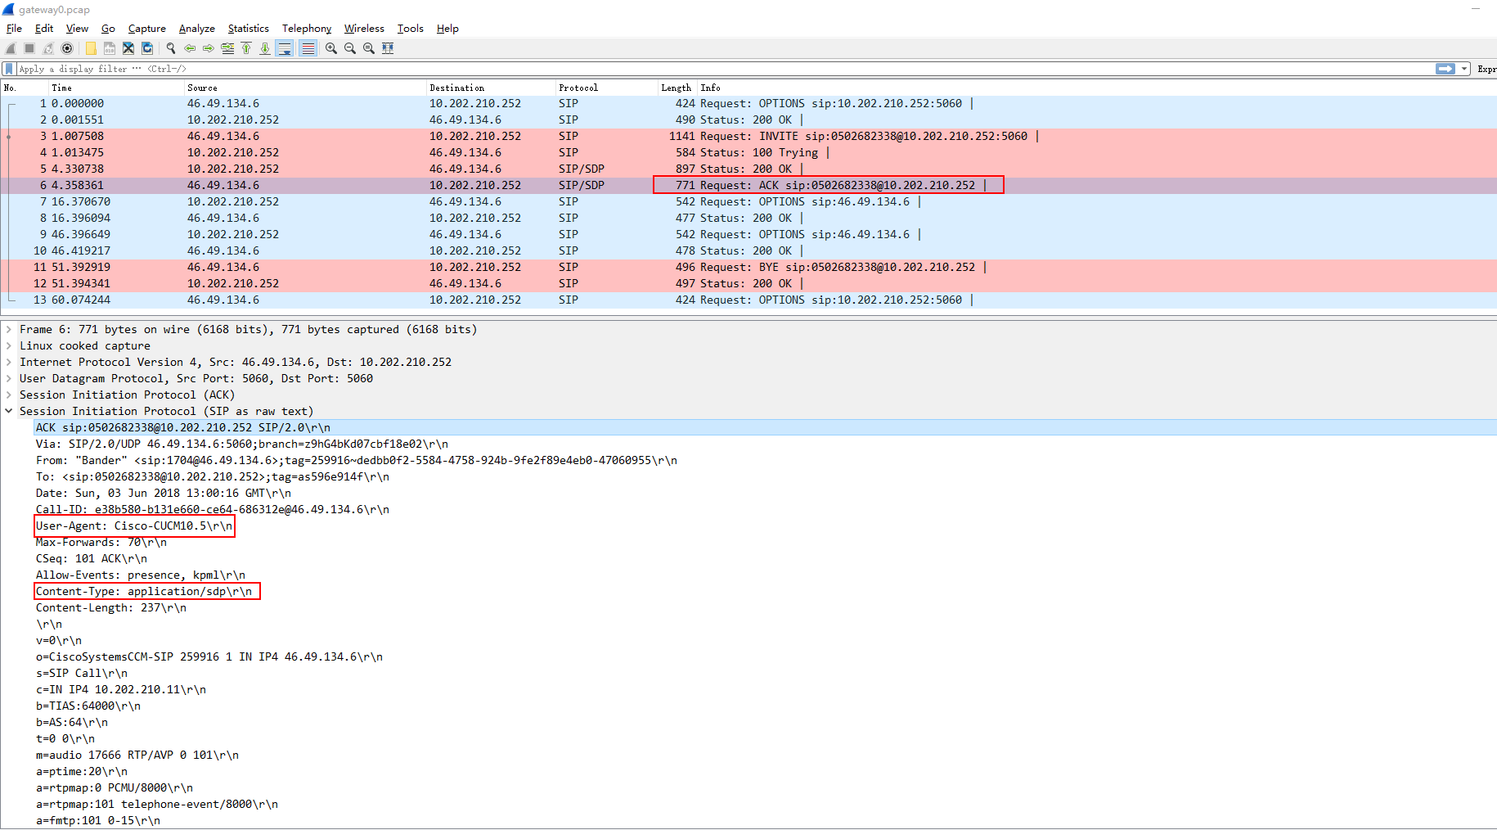Open the Statistics menu
This screenshot has height=830, width=1497.
248,28
